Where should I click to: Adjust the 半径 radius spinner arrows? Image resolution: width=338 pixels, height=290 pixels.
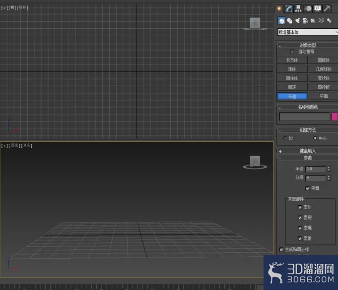(329, 169)
